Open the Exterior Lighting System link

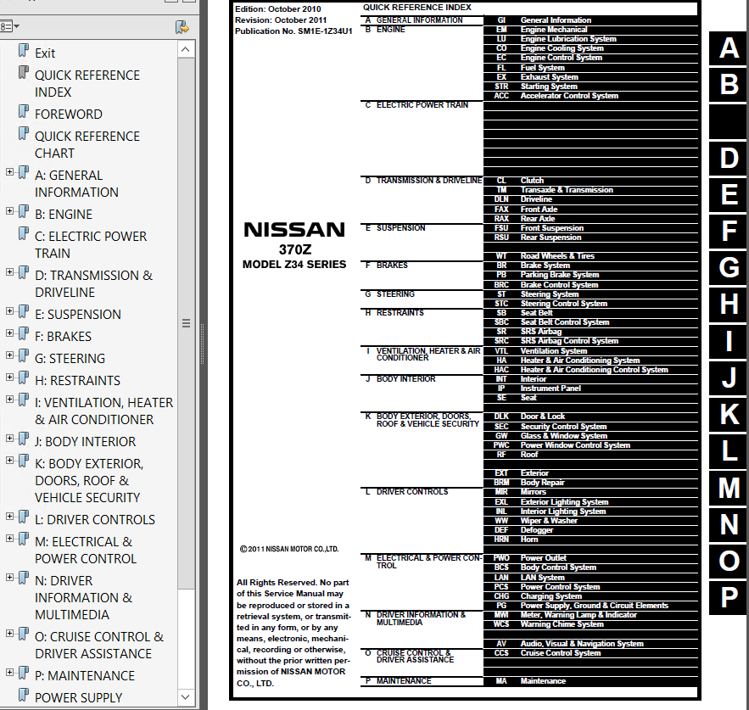click(x=564, y=502)
